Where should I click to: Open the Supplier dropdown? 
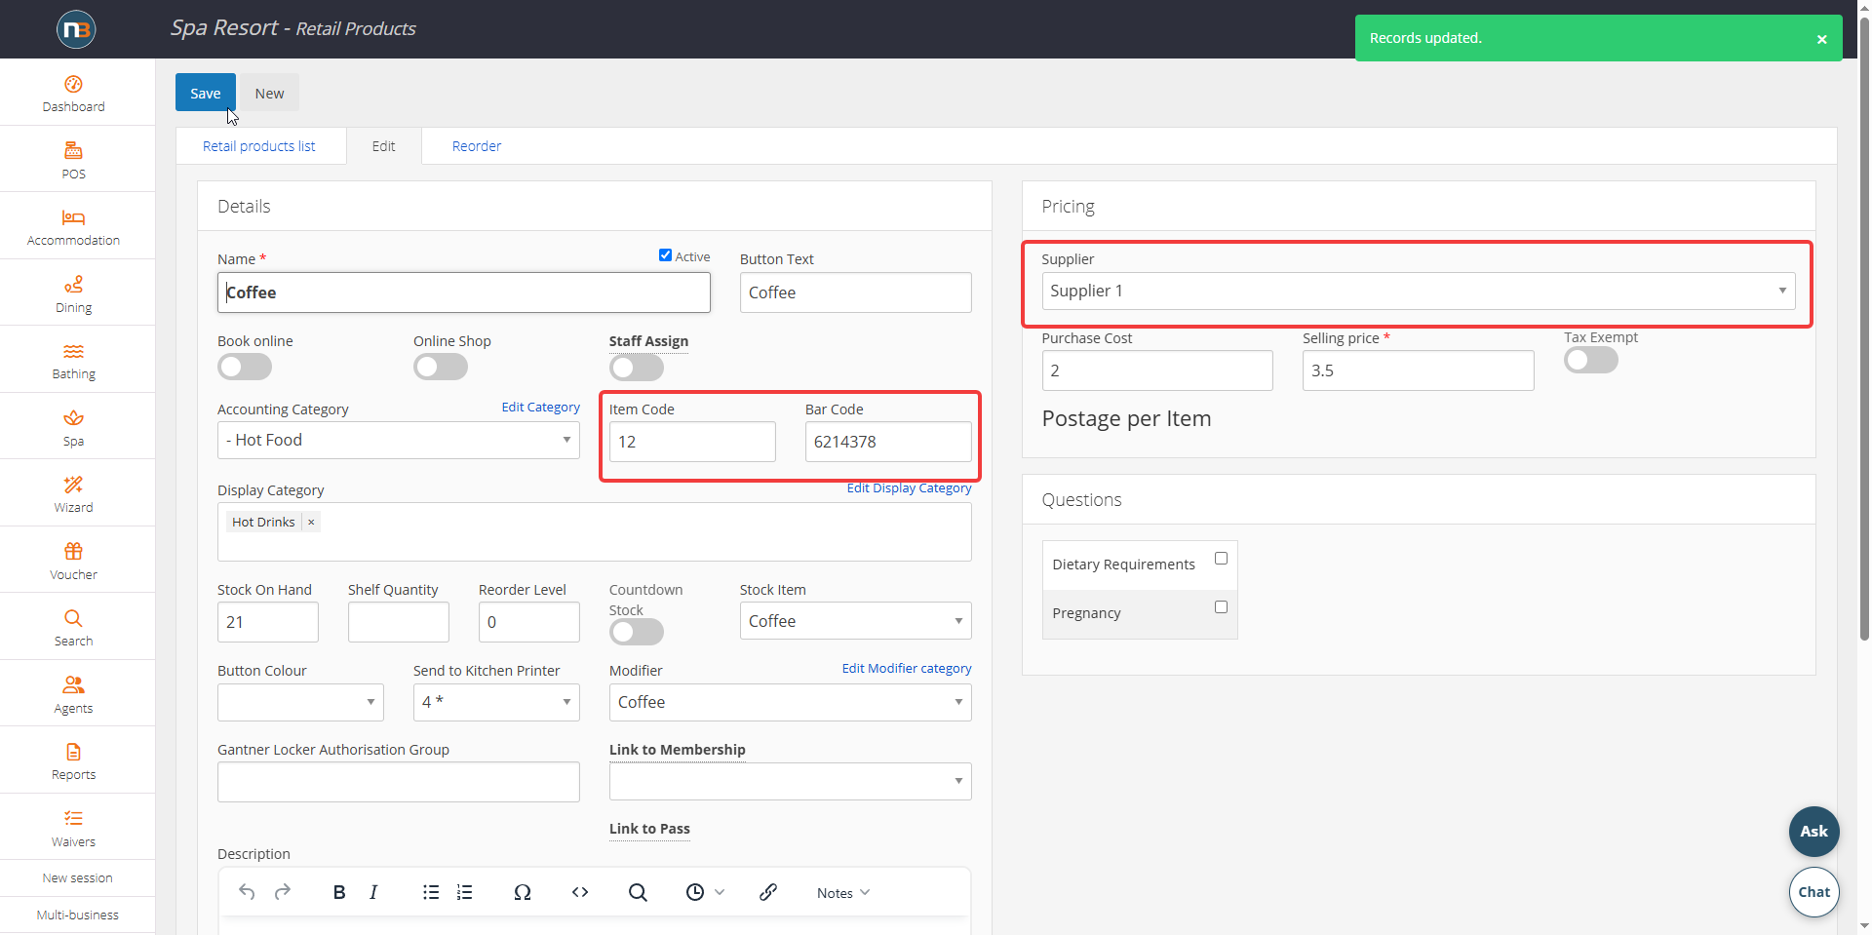(x=1418, y=291)
